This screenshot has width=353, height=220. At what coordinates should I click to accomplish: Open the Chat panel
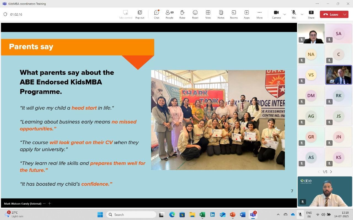click(157, 14)
